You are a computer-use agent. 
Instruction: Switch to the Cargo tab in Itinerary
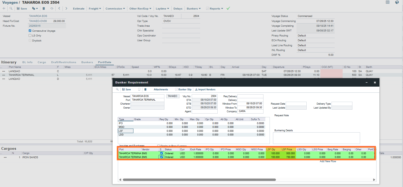pos(42,62)
